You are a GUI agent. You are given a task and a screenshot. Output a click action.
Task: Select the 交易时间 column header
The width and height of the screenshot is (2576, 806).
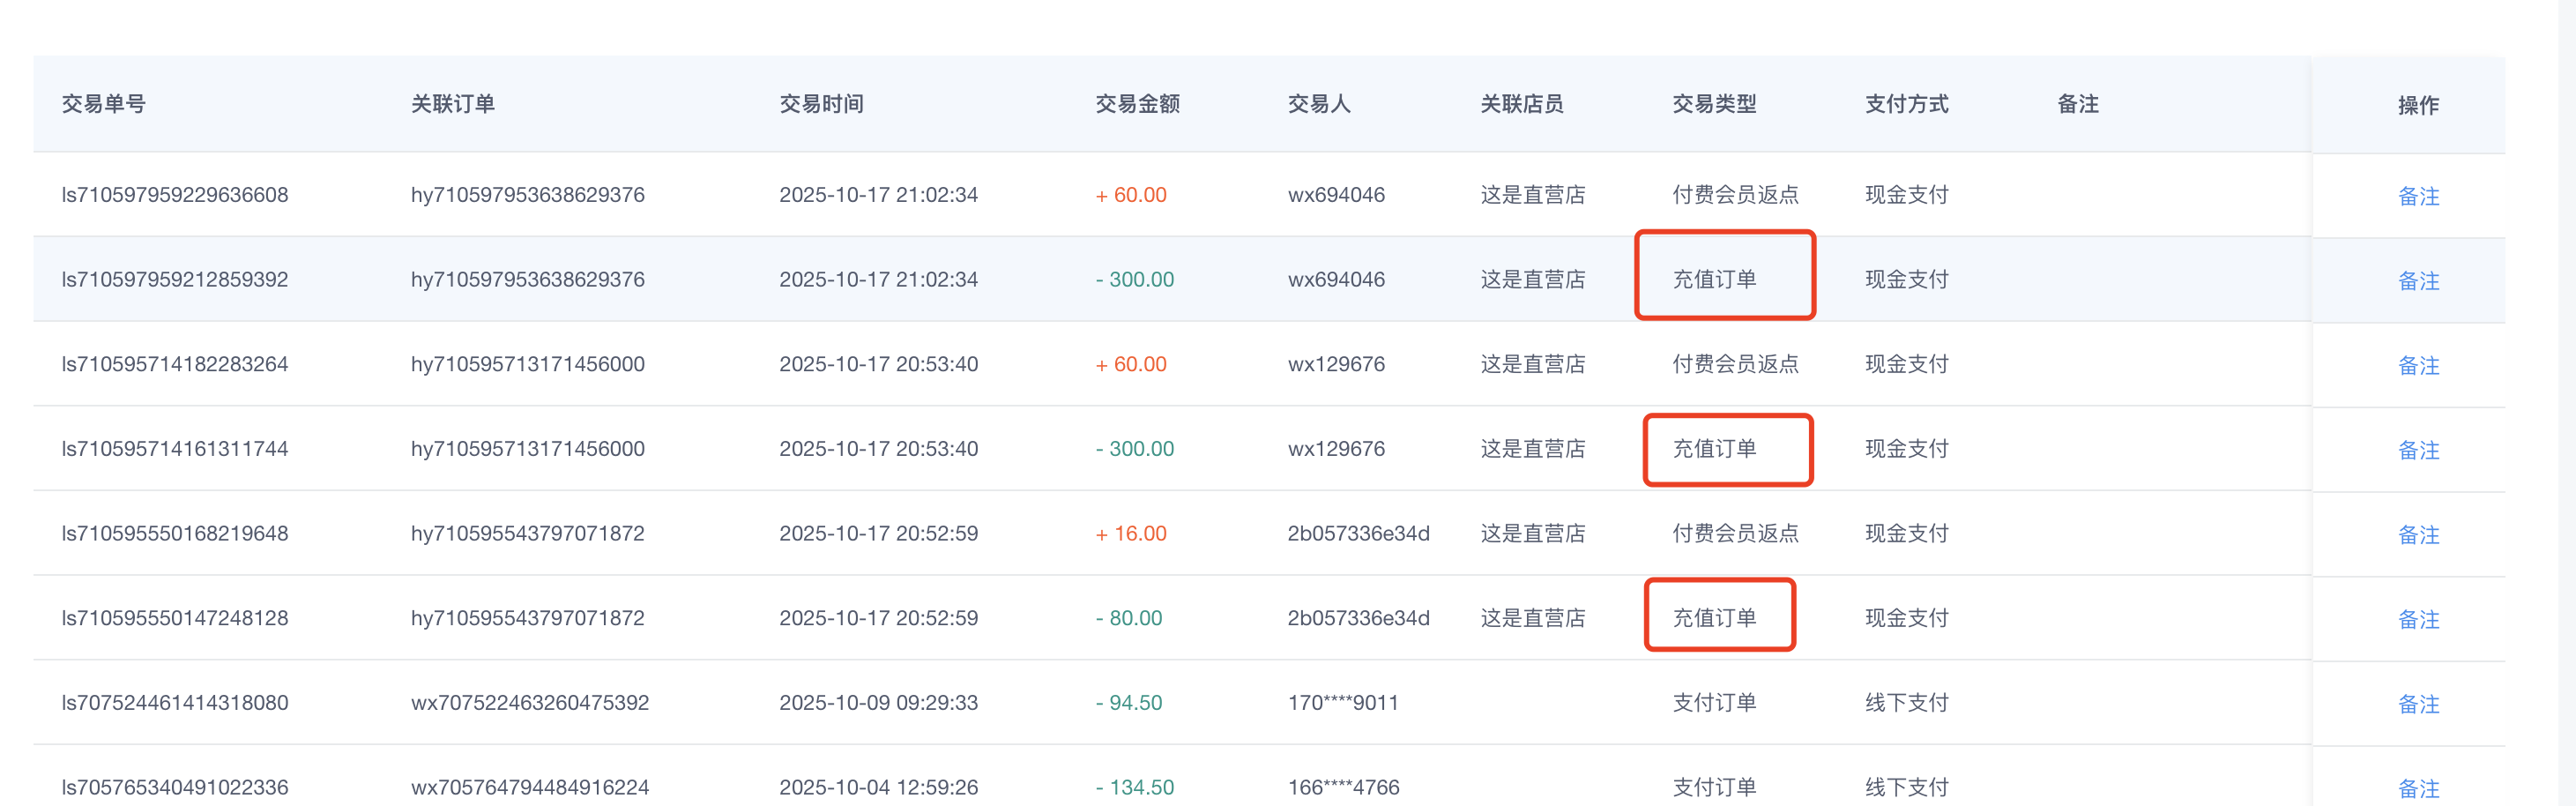[821, 104]
